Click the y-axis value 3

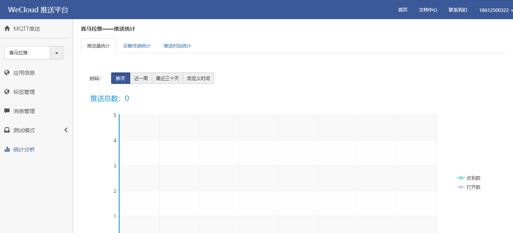coord(115,166)
